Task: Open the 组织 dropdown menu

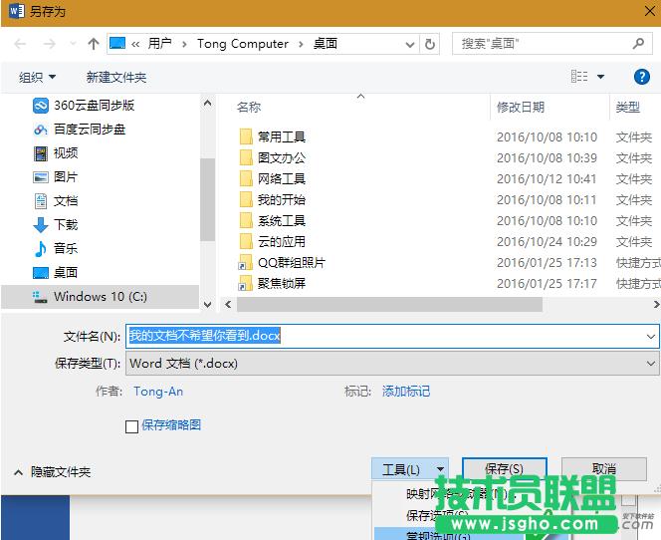Action: click(x=38, y=77)
